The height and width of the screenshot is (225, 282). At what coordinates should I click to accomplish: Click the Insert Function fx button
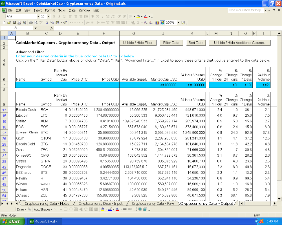click(x=51, y=28)
